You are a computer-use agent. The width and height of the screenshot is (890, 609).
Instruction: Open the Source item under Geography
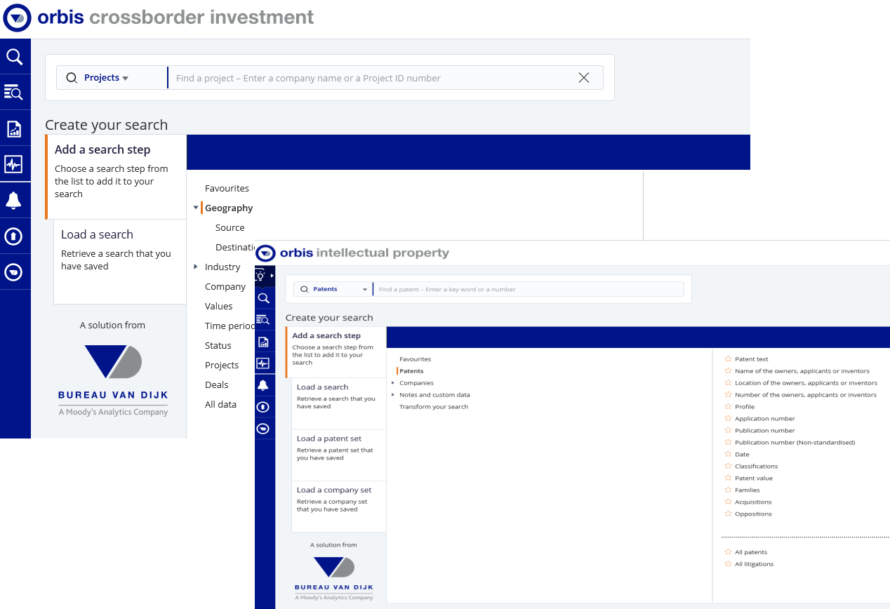[230, 228]
